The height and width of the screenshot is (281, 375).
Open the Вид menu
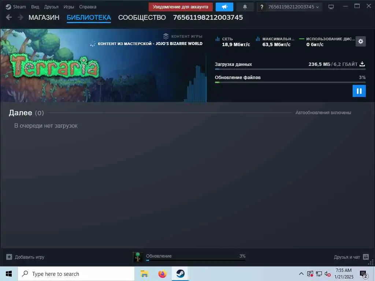pos(35,7)
